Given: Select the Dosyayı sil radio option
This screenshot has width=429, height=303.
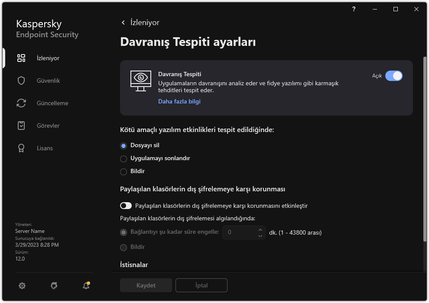Looking at the screenshot, I should (123, 145).
